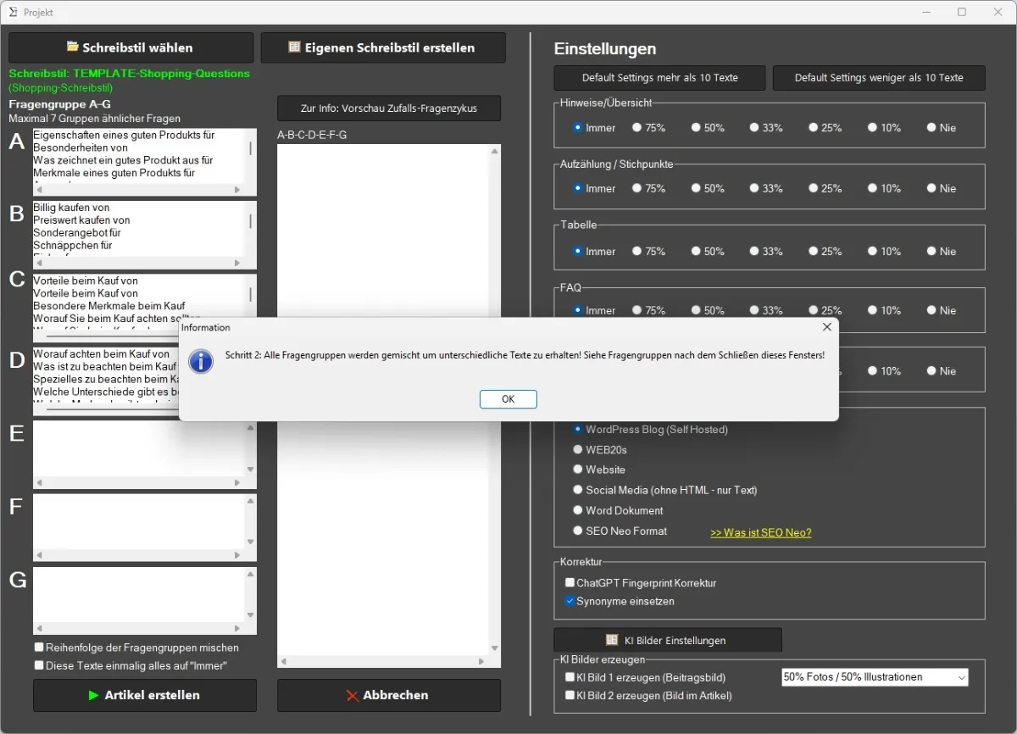The height and width of the screenshot is (734, 1017).
Task: Click the Projekt window app icon
Action: point(14,12)
